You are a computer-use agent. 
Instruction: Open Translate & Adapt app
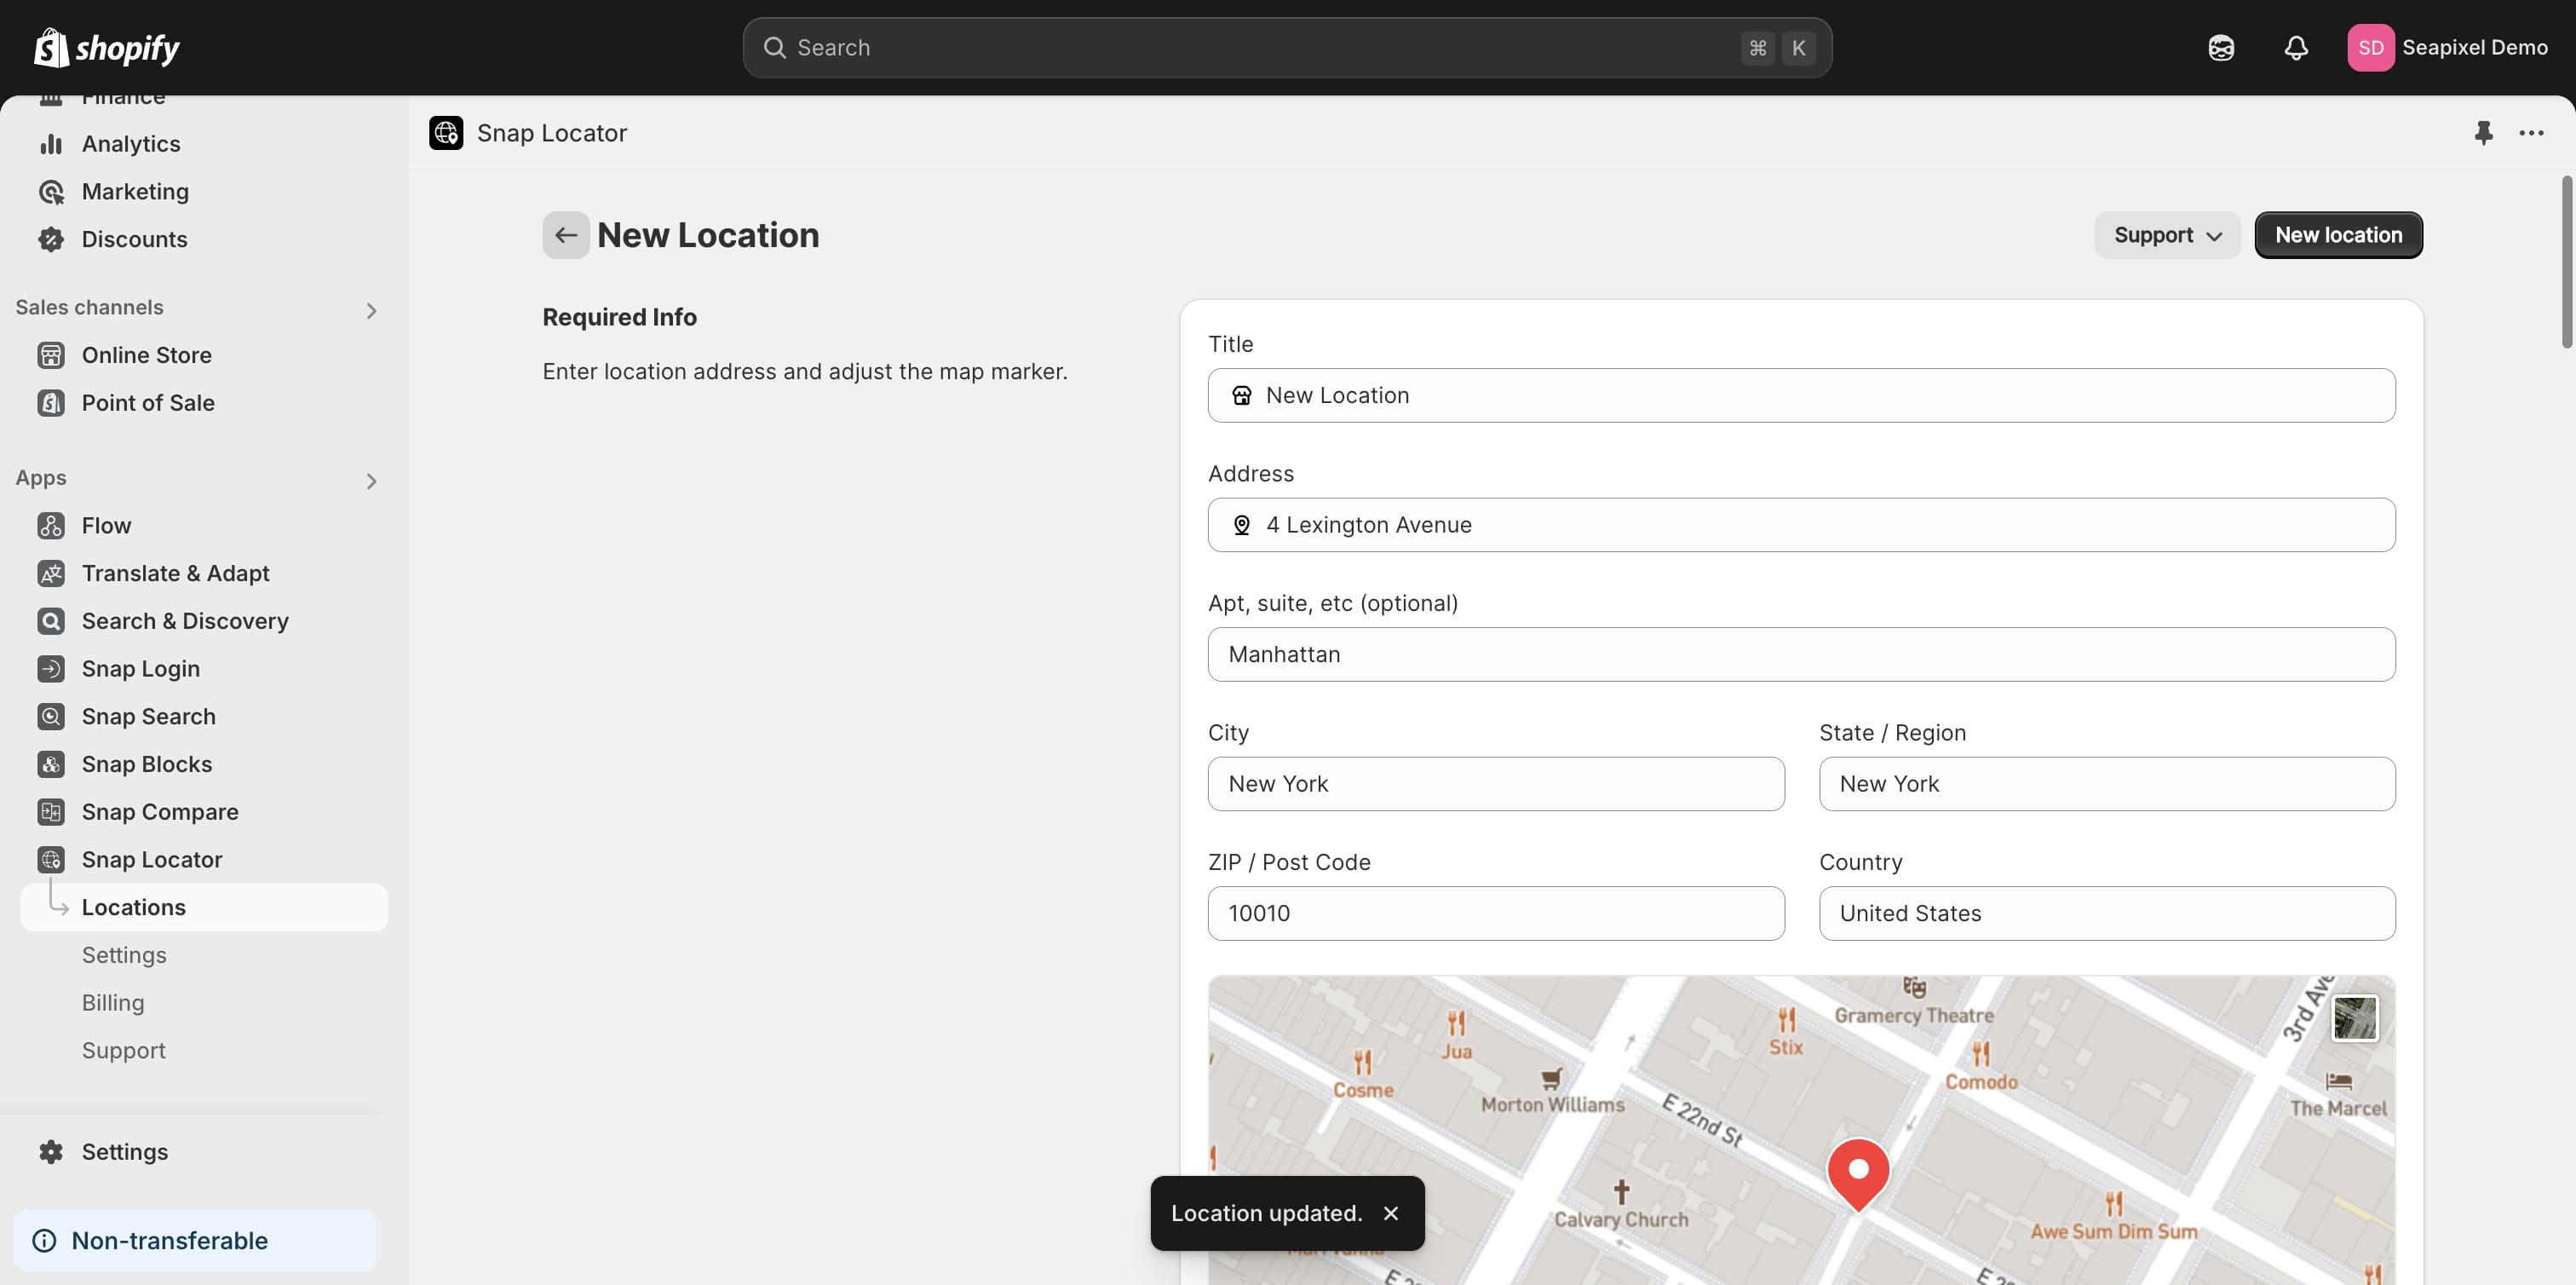175,573
